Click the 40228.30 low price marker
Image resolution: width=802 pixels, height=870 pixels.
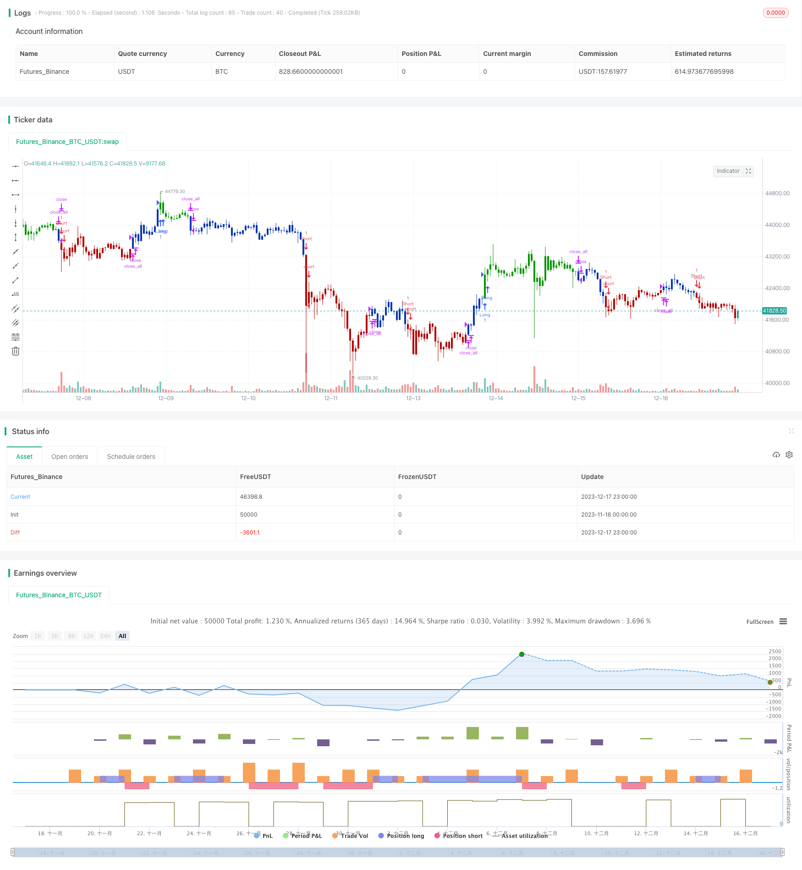pyautogui.click(x=368, y=378)
